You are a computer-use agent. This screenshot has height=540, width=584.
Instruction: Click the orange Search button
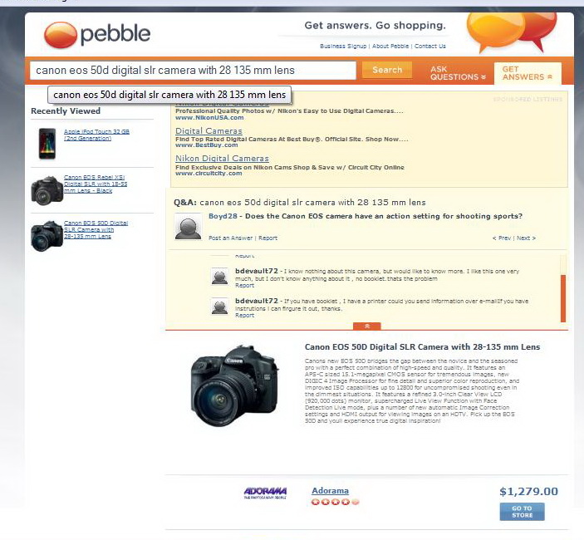tap(387, 70)
